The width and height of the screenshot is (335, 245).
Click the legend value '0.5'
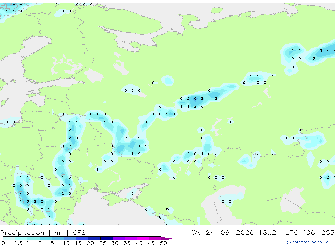(18, 243)
